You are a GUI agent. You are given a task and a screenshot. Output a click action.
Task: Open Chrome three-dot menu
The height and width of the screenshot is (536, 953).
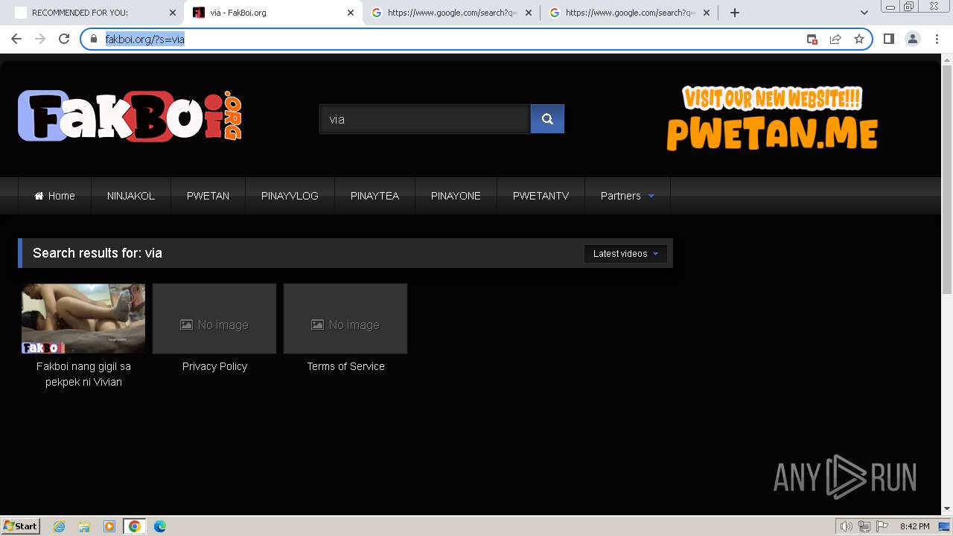pyautogui.click(x=937, y=39)
